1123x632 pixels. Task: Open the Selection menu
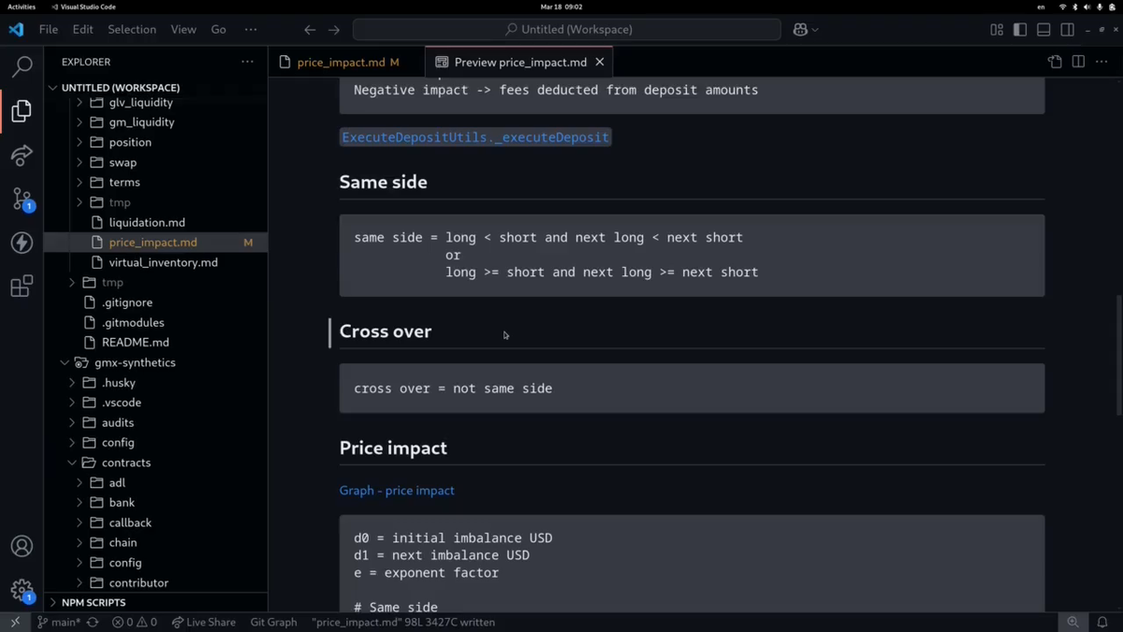pyautogui.click(x=131, y=30)
